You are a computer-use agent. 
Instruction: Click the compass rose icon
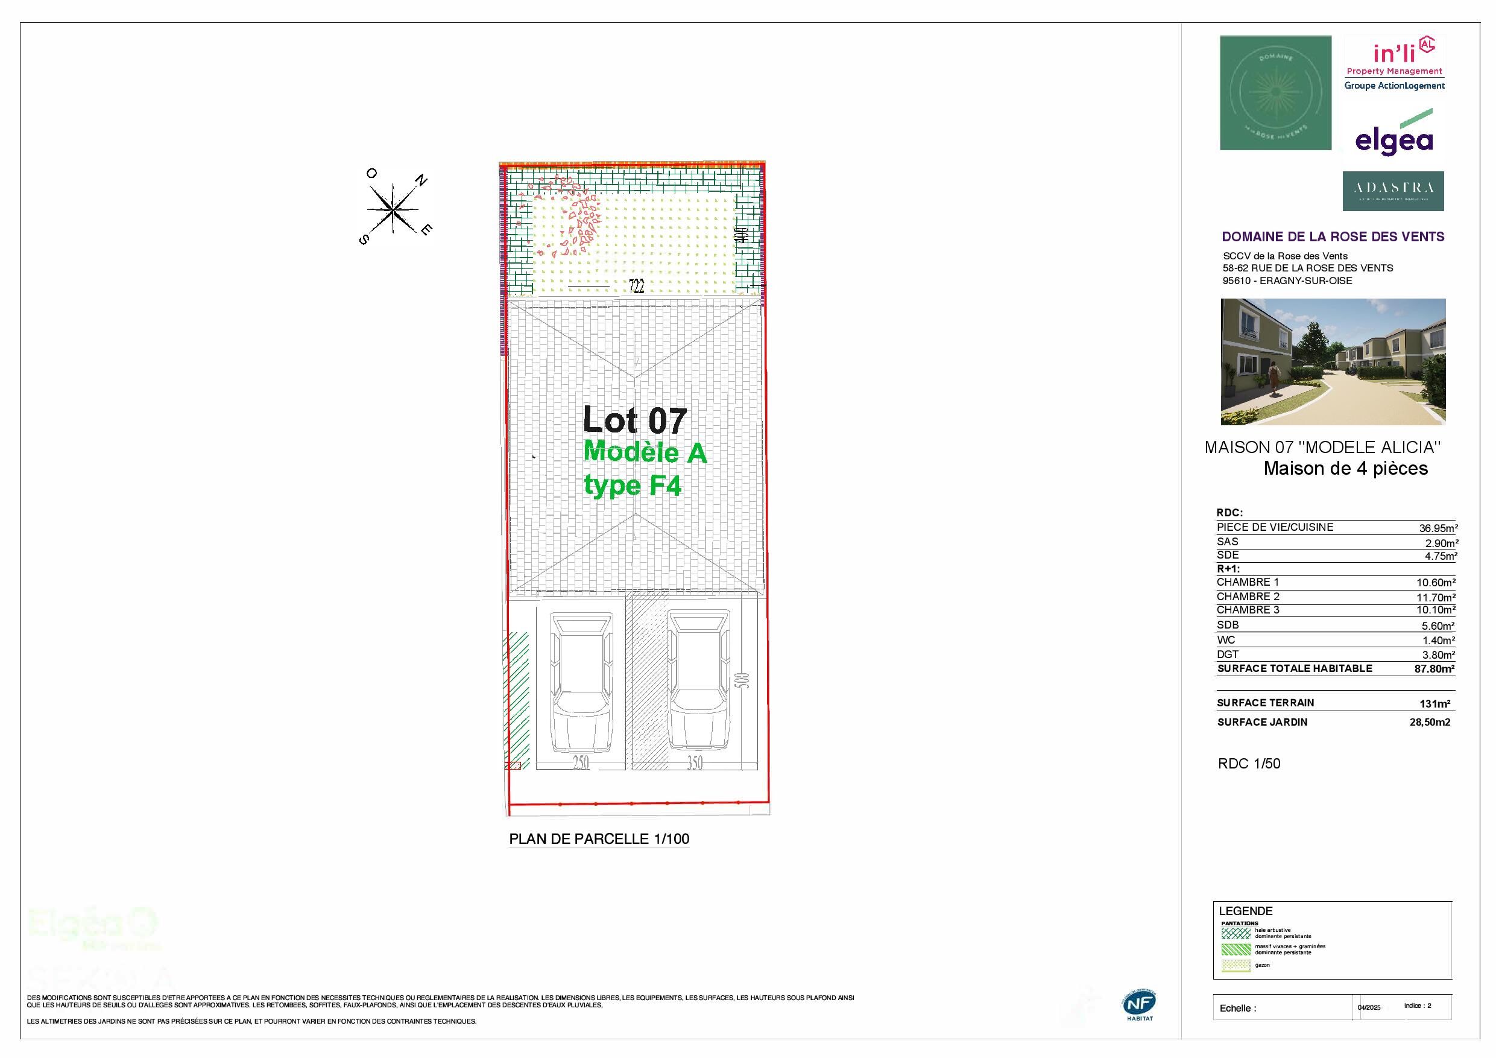click(x=394, y=209)
